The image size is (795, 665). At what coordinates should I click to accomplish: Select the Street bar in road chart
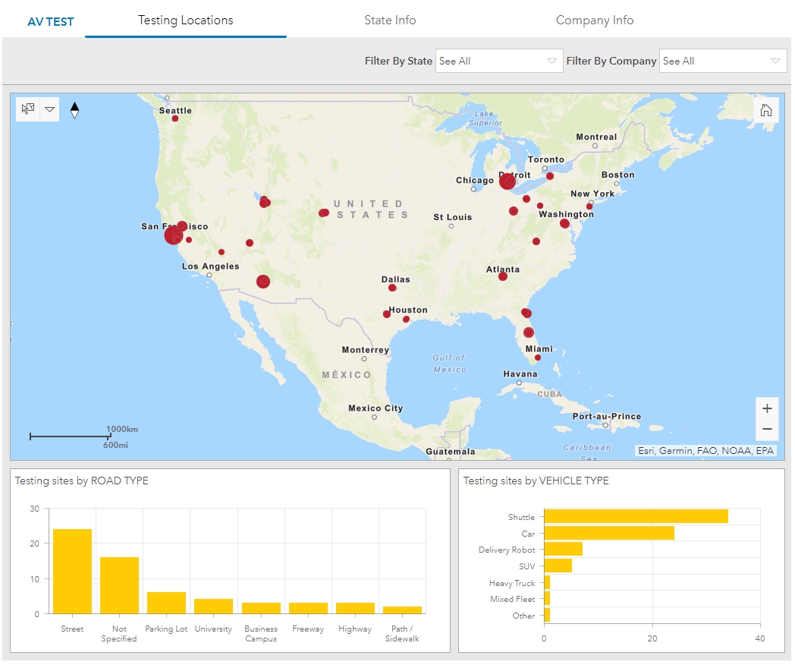click(72, 571)
